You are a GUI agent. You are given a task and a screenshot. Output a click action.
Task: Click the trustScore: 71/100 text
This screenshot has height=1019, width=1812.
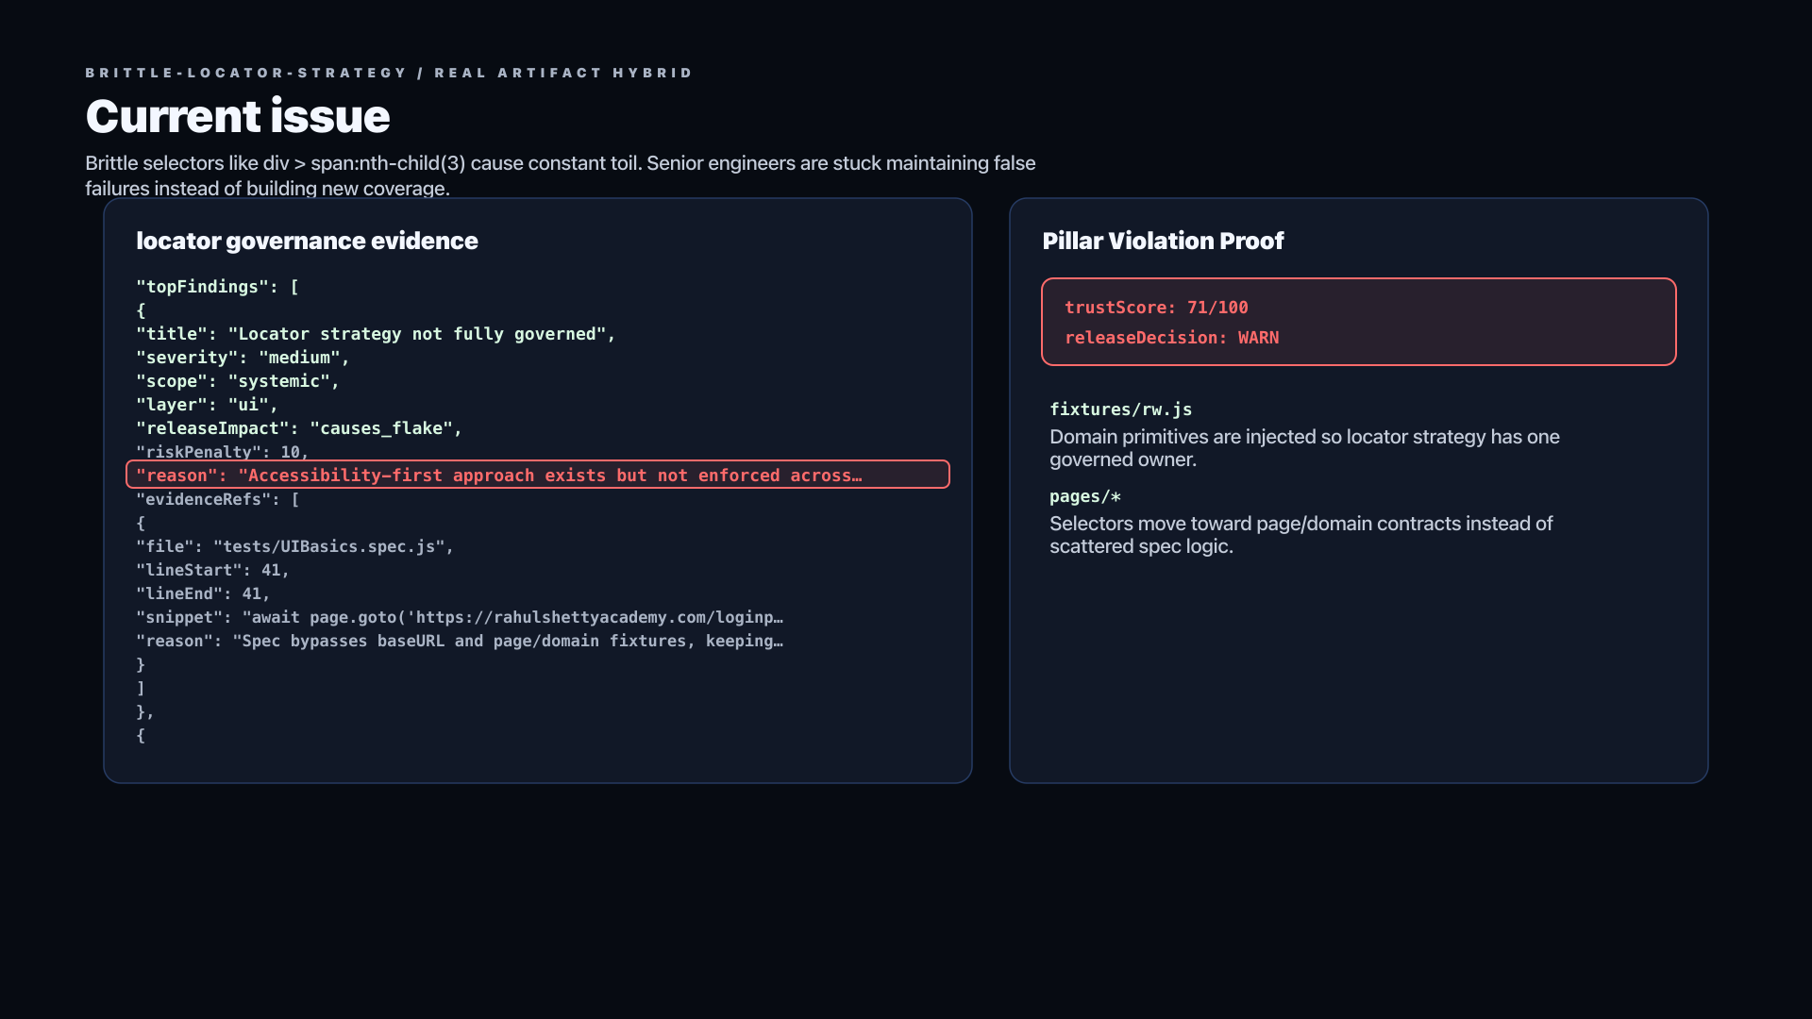[1156, 308]
